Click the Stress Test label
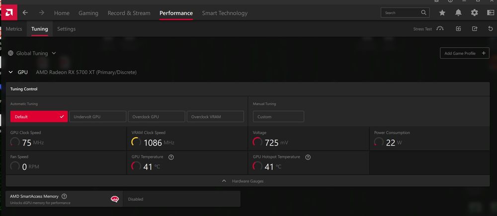Viewport: 497px width, 216px height. [x=422, y=29]
